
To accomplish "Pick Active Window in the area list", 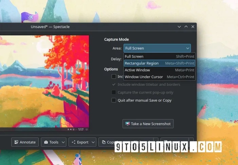I will (159, 70).
